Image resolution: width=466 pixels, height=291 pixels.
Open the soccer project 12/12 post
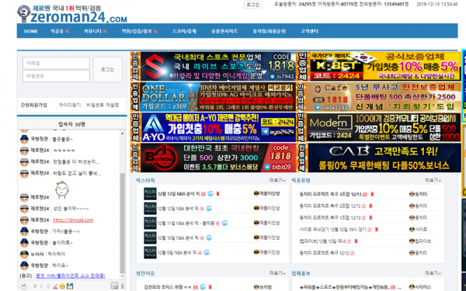point(324,253)
